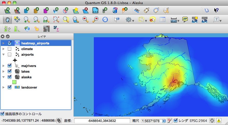Collapse the airports layer legend

point(4,54)
